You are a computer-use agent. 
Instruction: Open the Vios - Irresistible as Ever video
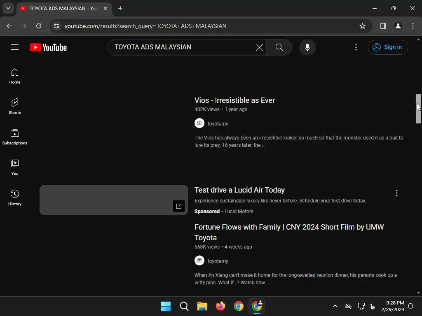(x=234, y=100)
